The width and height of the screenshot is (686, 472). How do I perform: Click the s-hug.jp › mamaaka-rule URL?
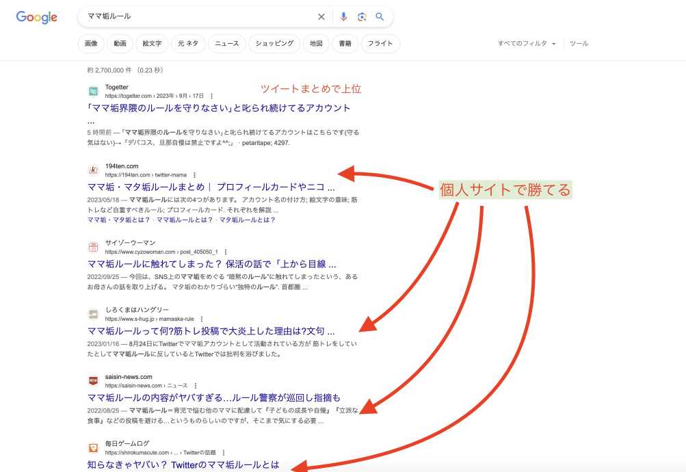click(x=149, y=319)
